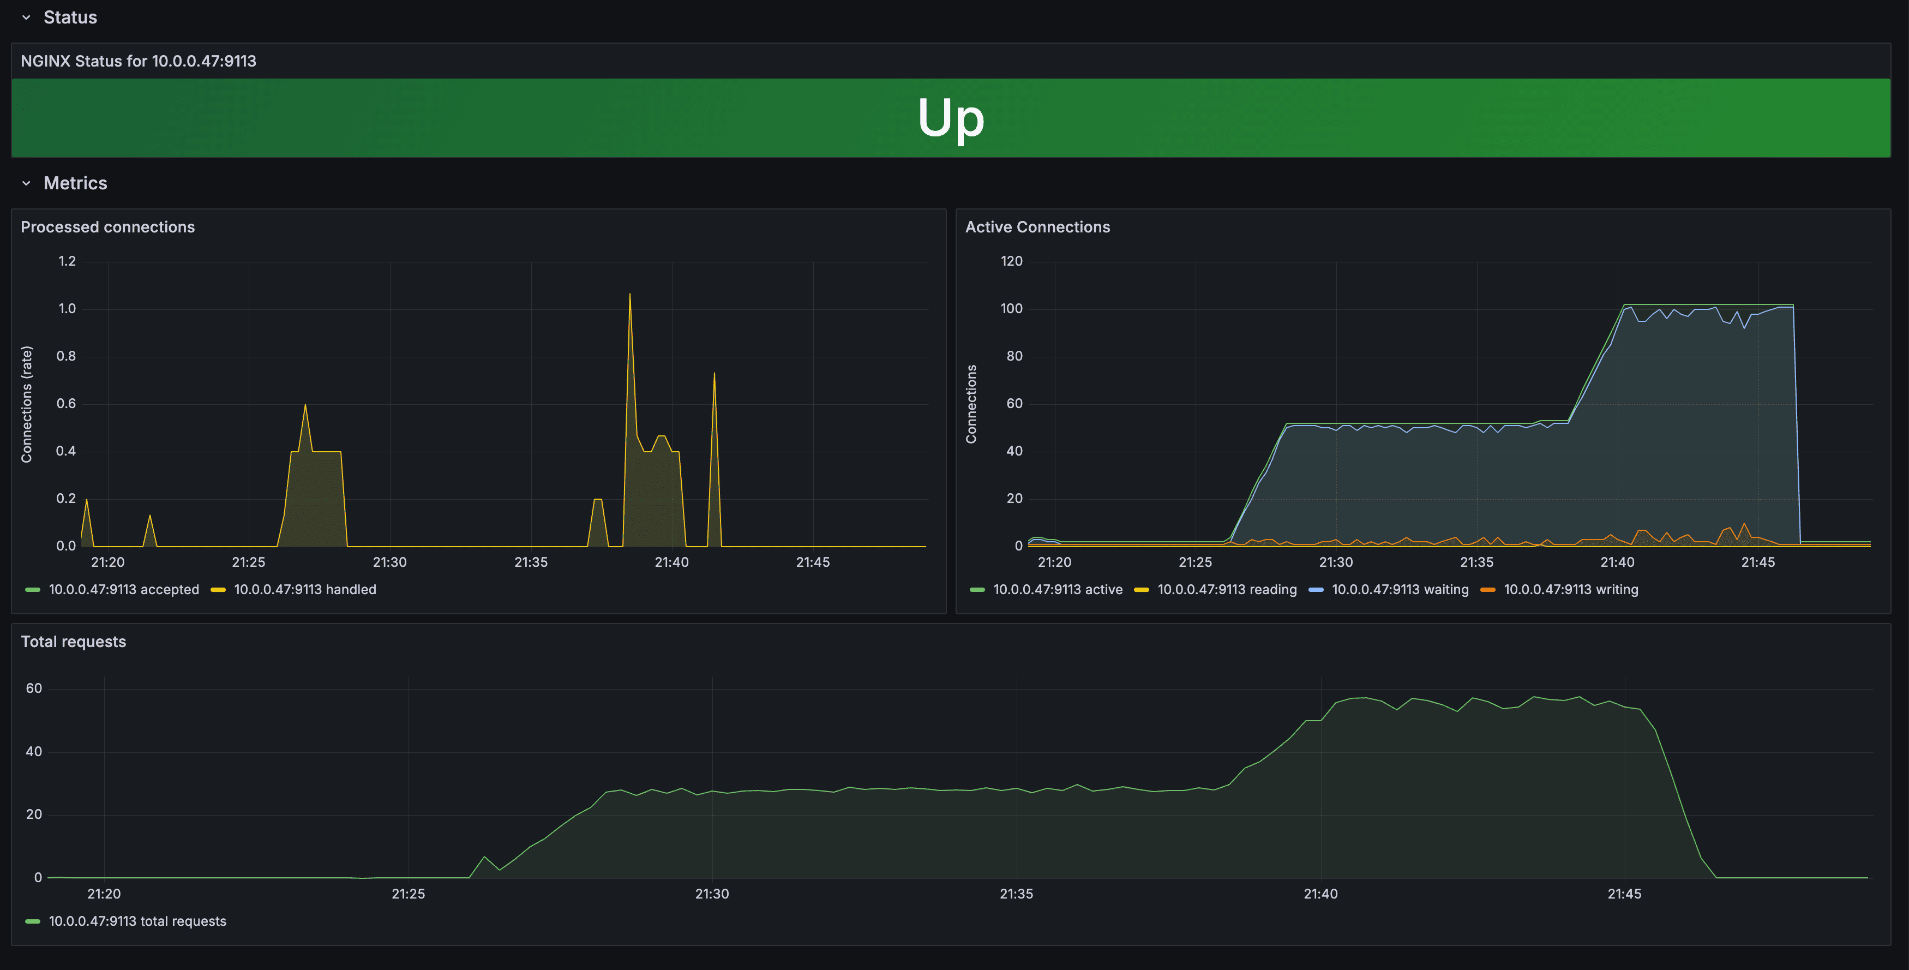Toggle the accepted series in legend
1909x970 pixels.
124,589
